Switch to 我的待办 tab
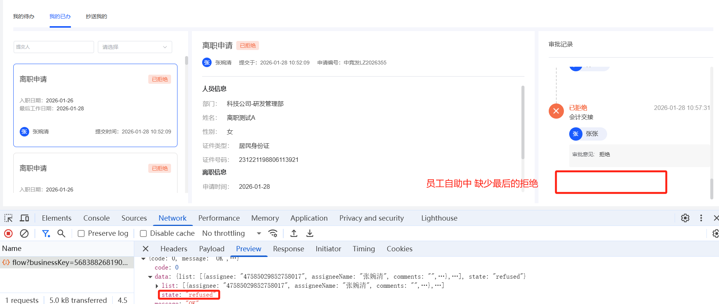The height and width of the screenshot is (304, 719). 24,16
